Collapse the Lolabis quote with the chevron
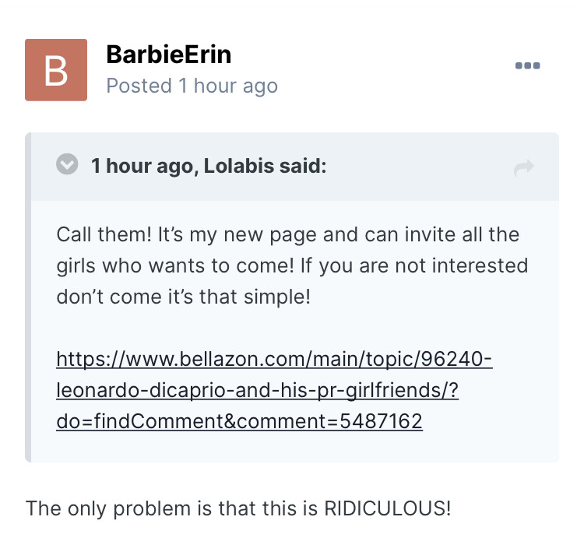This screenshot has width=584, height=559. (x=68, y=165)
